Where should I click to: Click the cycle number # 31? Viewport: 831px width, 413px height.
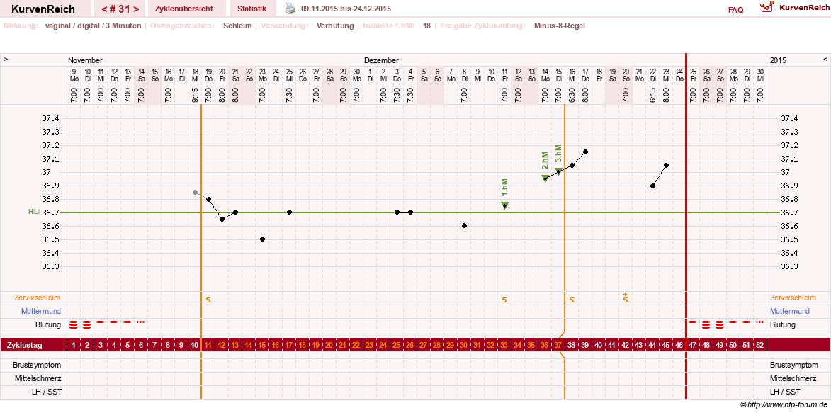pyautogui.click(x=121, y=9)
